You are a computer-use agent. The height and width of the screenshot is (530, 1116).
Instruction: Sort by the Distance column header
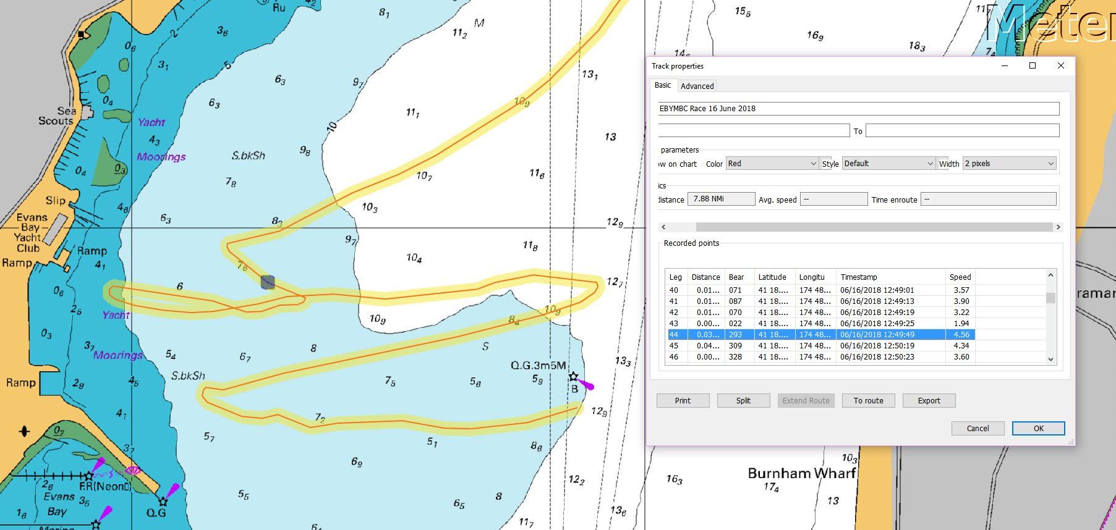(x=706, y=277)
